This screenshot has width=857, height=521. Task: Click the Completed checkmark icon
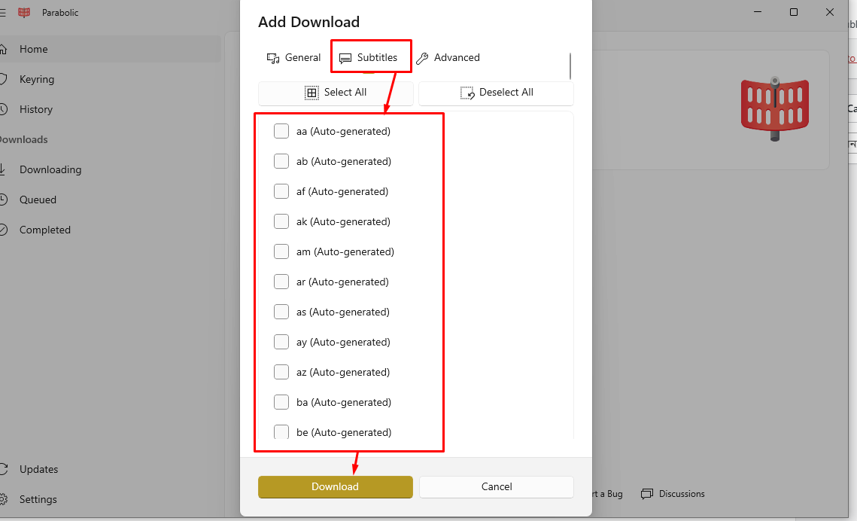pos(4,230)
